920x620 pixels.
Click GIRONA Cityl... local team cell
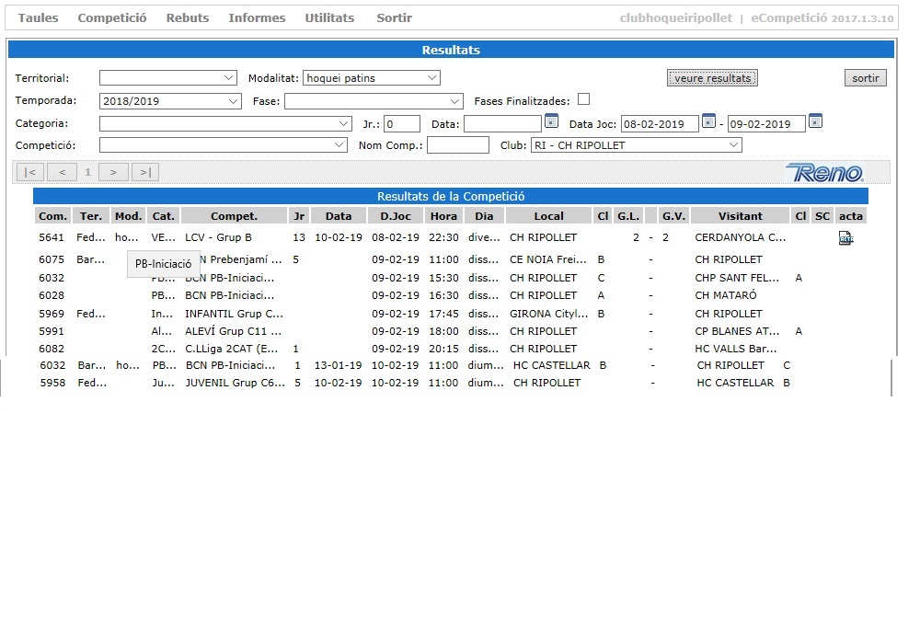click(548, 314)
